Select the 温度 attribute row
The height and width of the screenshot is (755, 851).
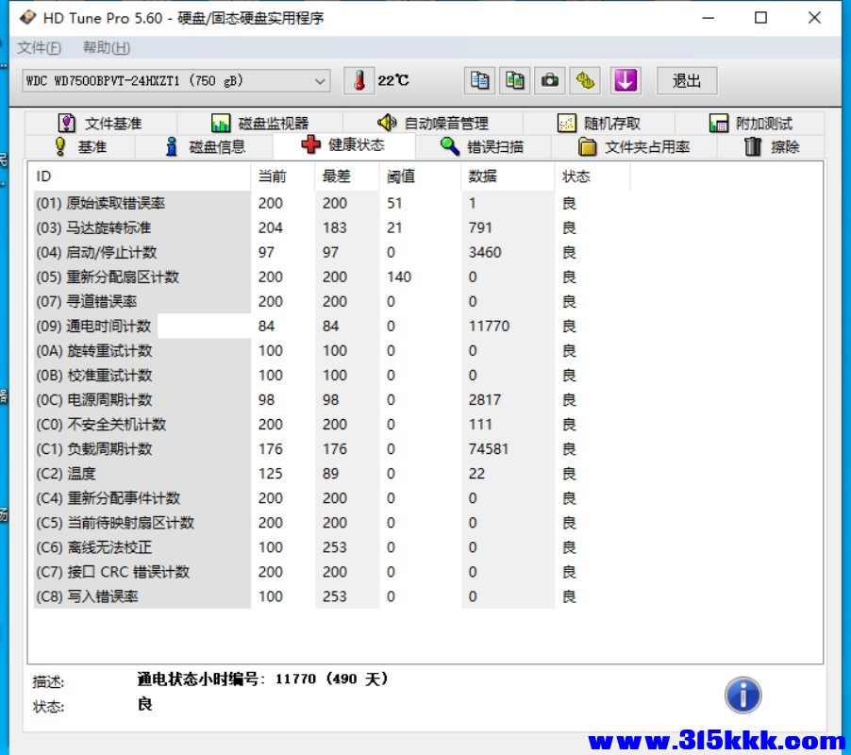pos(81,474)
